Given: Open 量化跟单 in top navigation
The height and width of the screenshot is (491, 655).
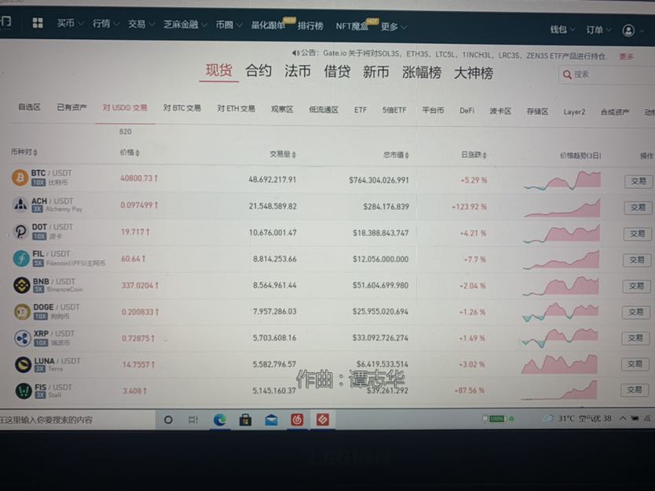Looking at the screenshot, I should pyautogui.click(x=268, y=25).
